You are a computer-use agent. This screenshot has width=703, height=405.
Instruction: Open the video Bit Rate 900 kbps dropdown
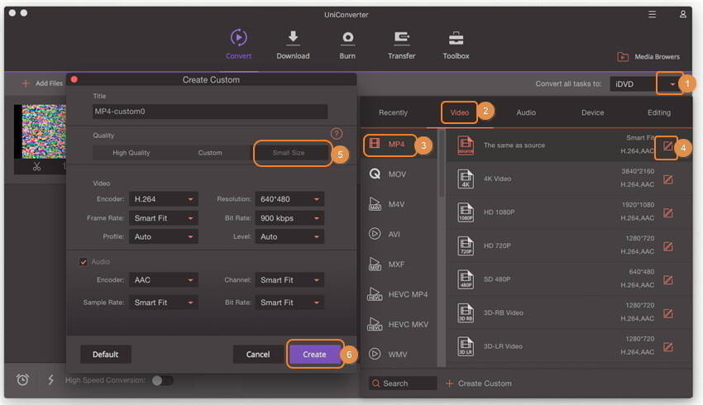289,218
